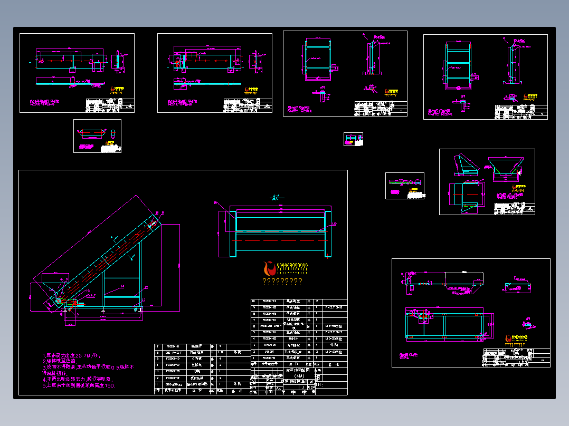Click technical note 5 ending with 150
This screenshot has height=426, width=569.
[79, 385]
